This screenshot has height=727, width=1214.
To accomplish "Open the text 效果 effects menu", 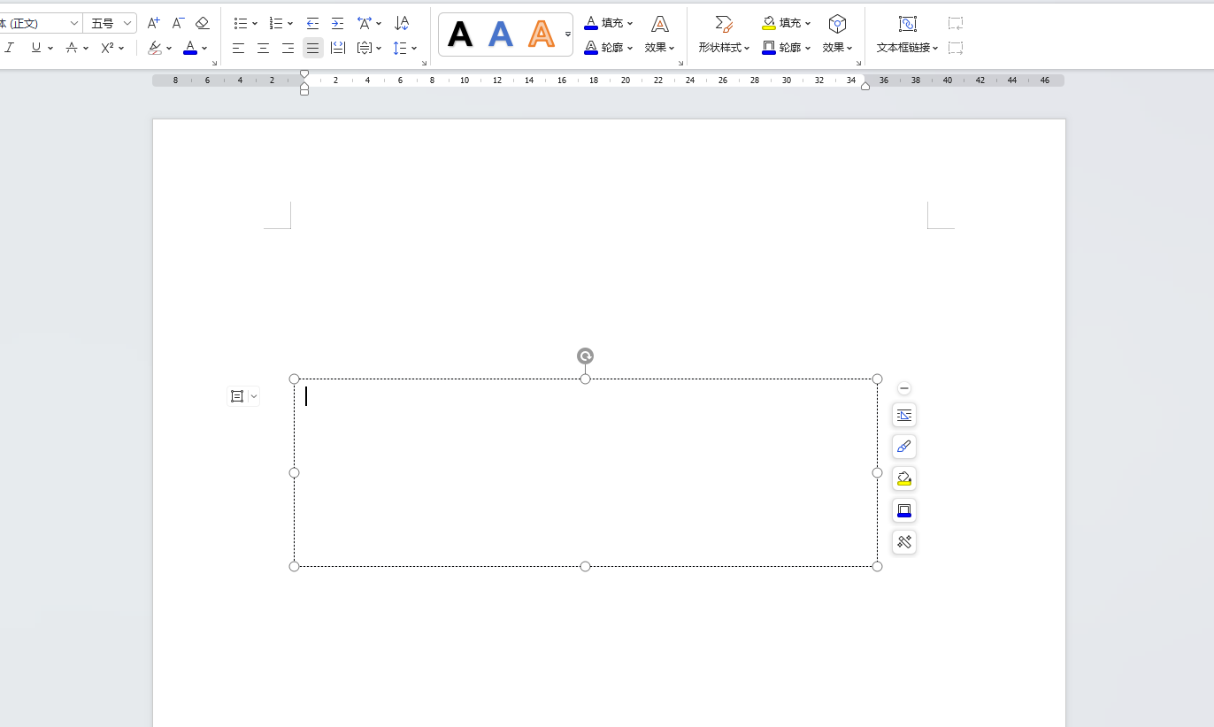I will tap(659, 48).
